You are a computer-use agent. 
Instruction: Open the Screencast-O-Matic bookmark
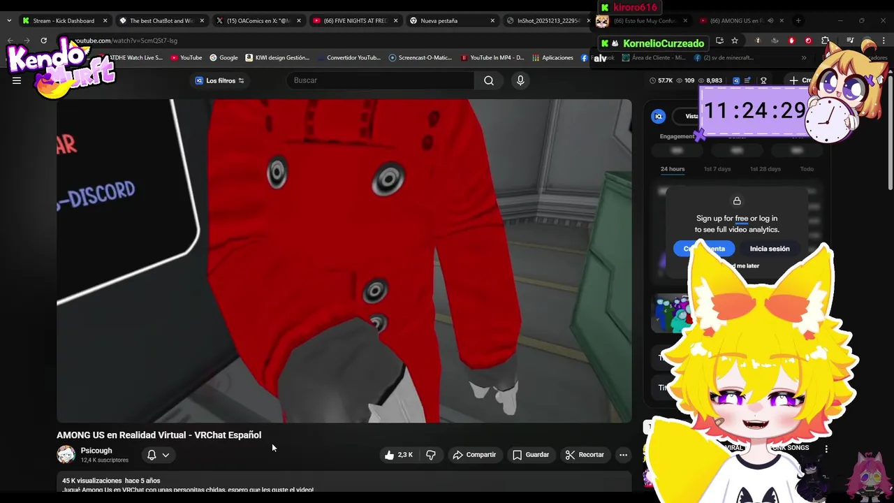click(x=420, y=58)
